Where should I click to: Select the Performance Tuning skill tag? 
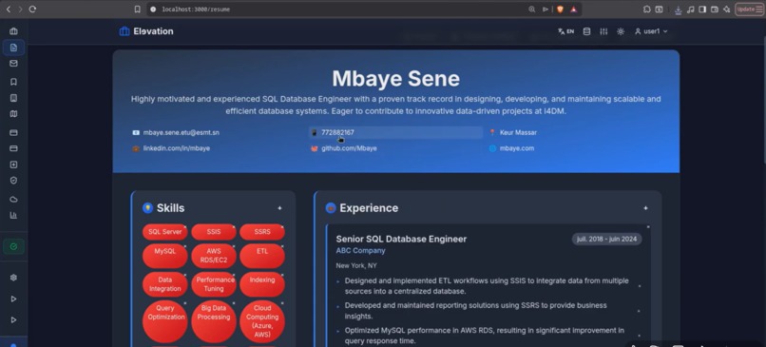click(214, 284)
